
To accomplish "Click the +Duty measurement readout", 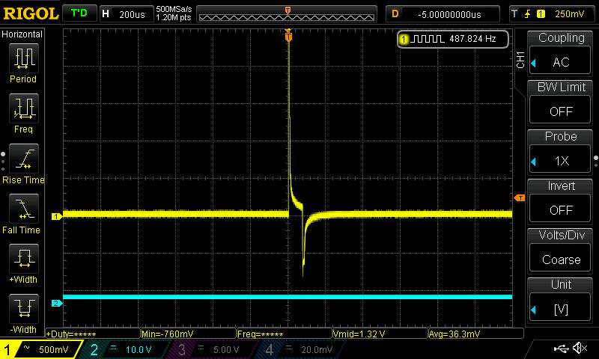I will pyautogui.click(x=93, y=334).
